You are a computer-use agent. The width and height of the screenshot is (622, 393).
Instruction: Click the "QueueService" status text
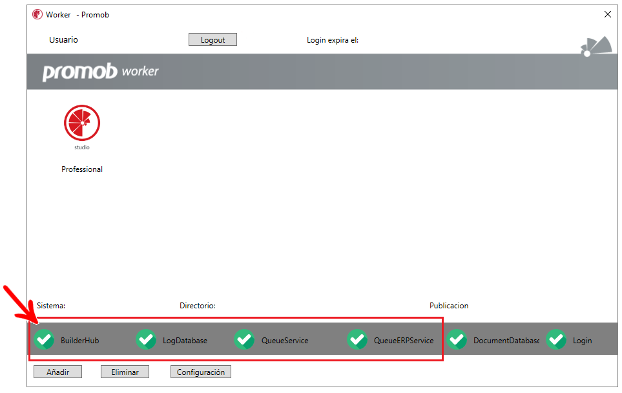(285, 341)
